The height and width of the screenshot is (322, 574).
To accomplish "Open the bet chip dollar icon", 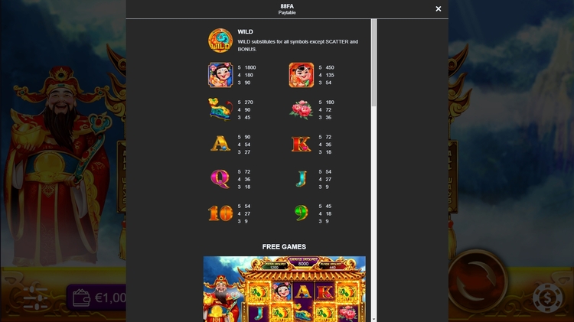I will coord(548,298).
